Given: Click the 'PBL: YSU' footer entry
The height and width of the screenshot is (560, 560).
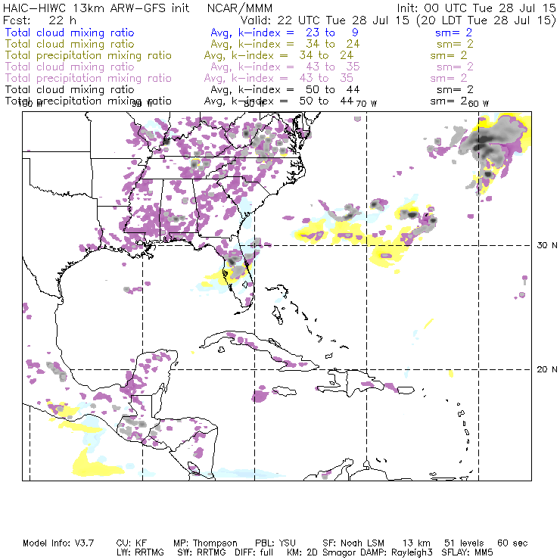Looking at the screenshot, I should pyautogui.click(x=275, y=543).
